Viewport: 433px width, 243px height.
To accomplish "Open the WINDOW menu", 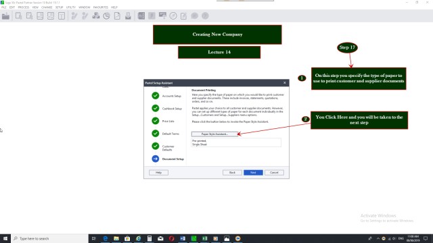I will tap(84, 7).
